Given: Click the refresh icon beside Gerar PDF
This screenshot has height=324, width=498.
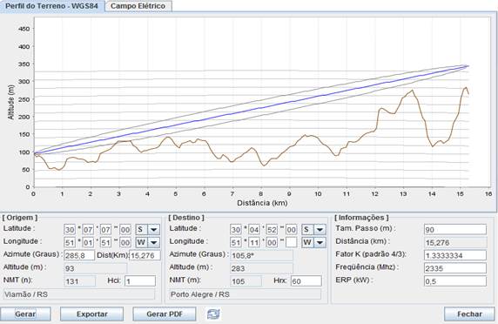Looking at the screenshot, I should (213, 314).
